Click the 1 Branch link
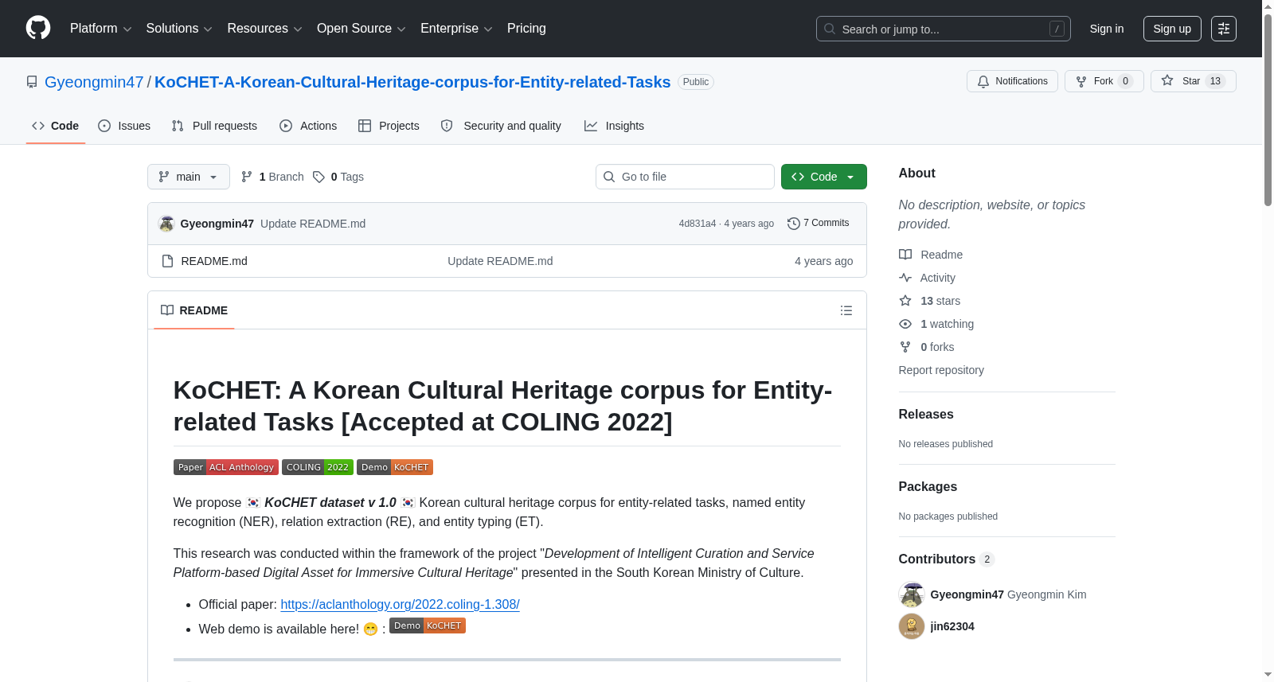 [273, 177]
